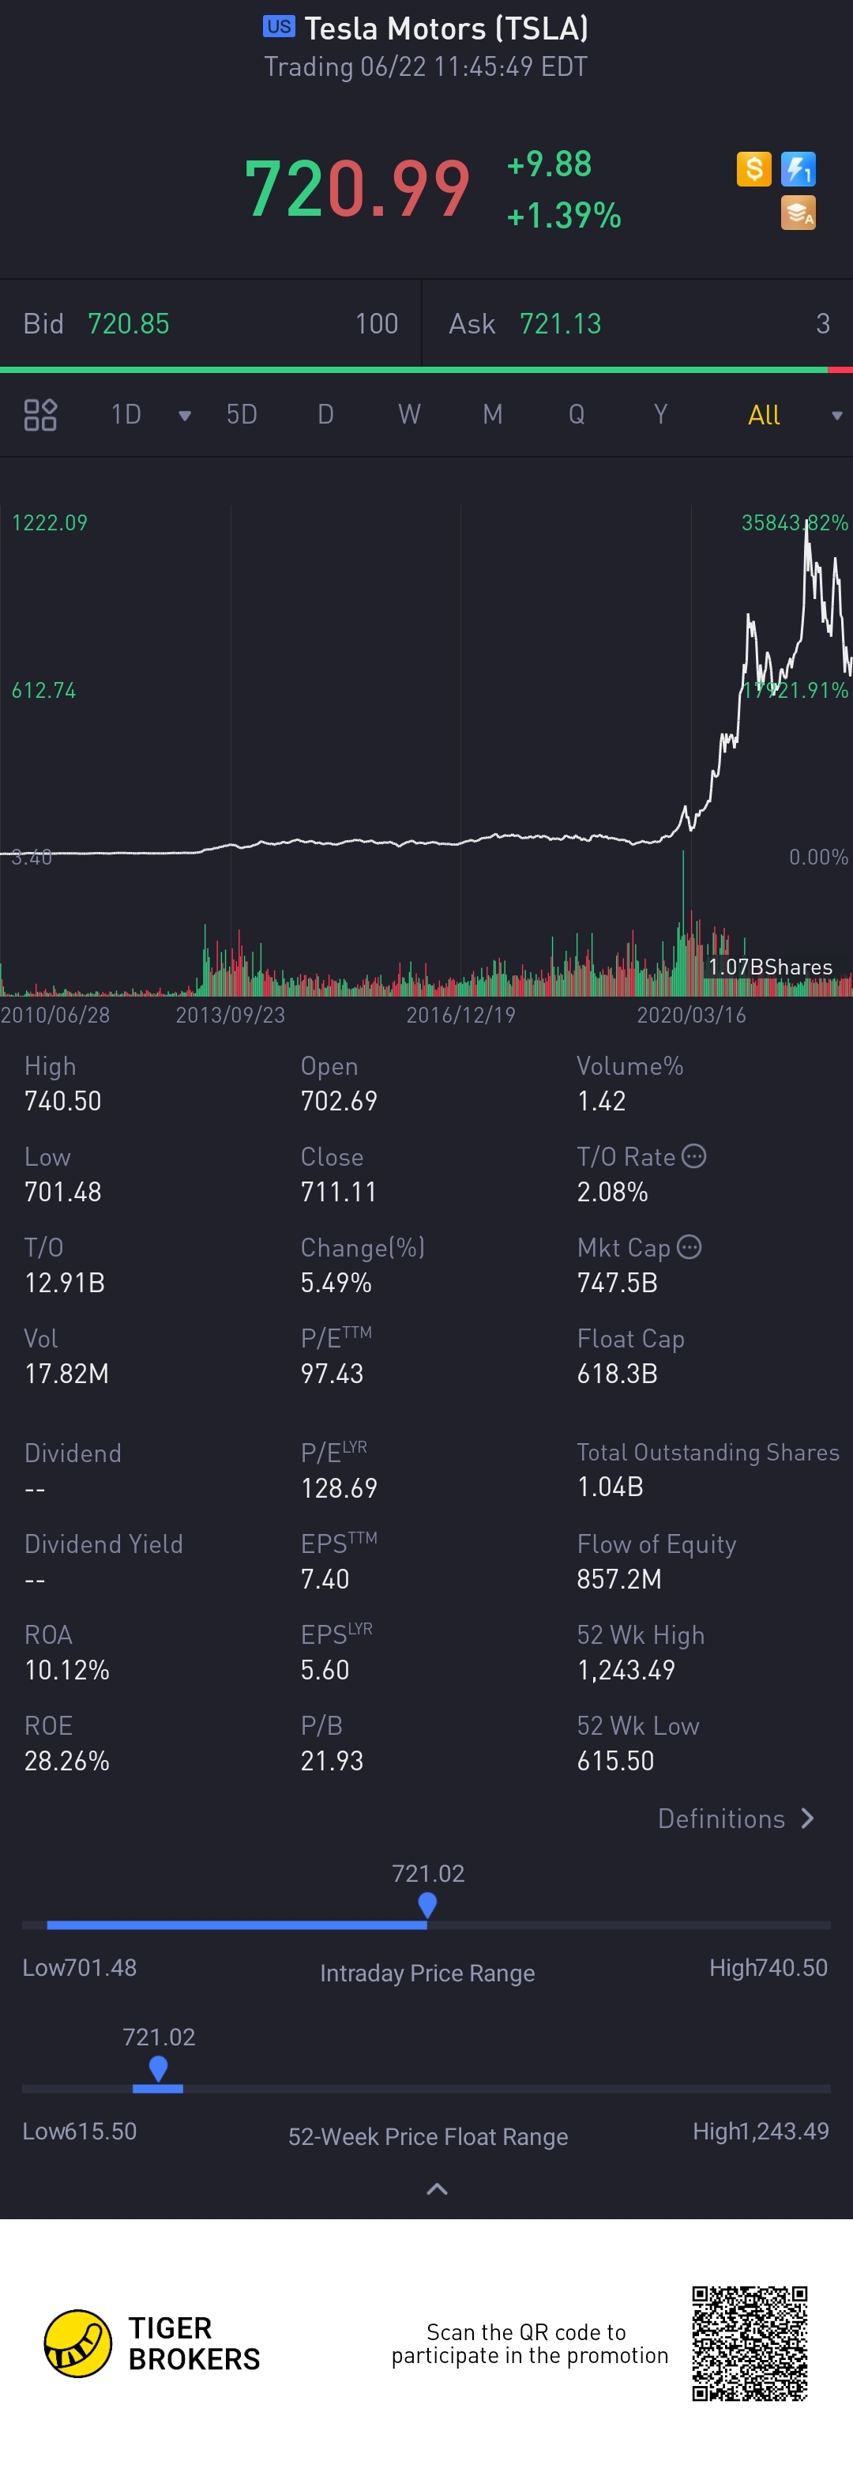Image resolution: width=853 pixels, height=2469 pixels.
Task: Tap the Volume% value 1.42
Action: 601,1100
